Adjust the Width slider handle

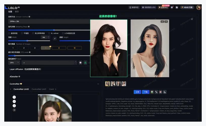(x=27, y=41)
